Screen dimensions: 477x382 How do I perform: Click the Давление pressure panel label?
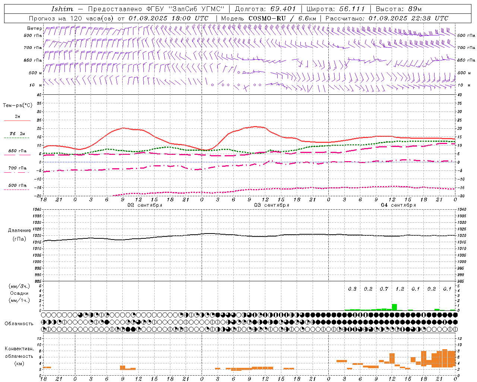click(x=19, y=231)
